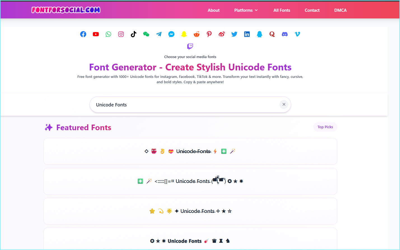This screenshot has height=250, width=400.
Task: Click the Top Picks badge button
Action: pyautogui.click(x=325, y=127)
